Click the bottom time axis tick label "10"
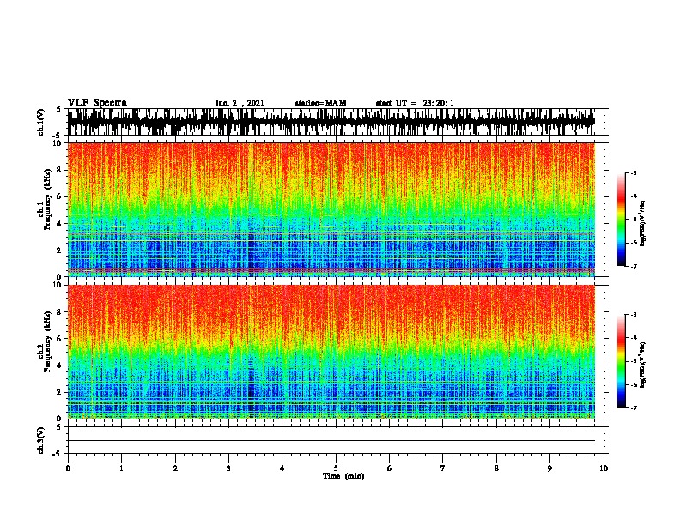 tap(604, 468)
